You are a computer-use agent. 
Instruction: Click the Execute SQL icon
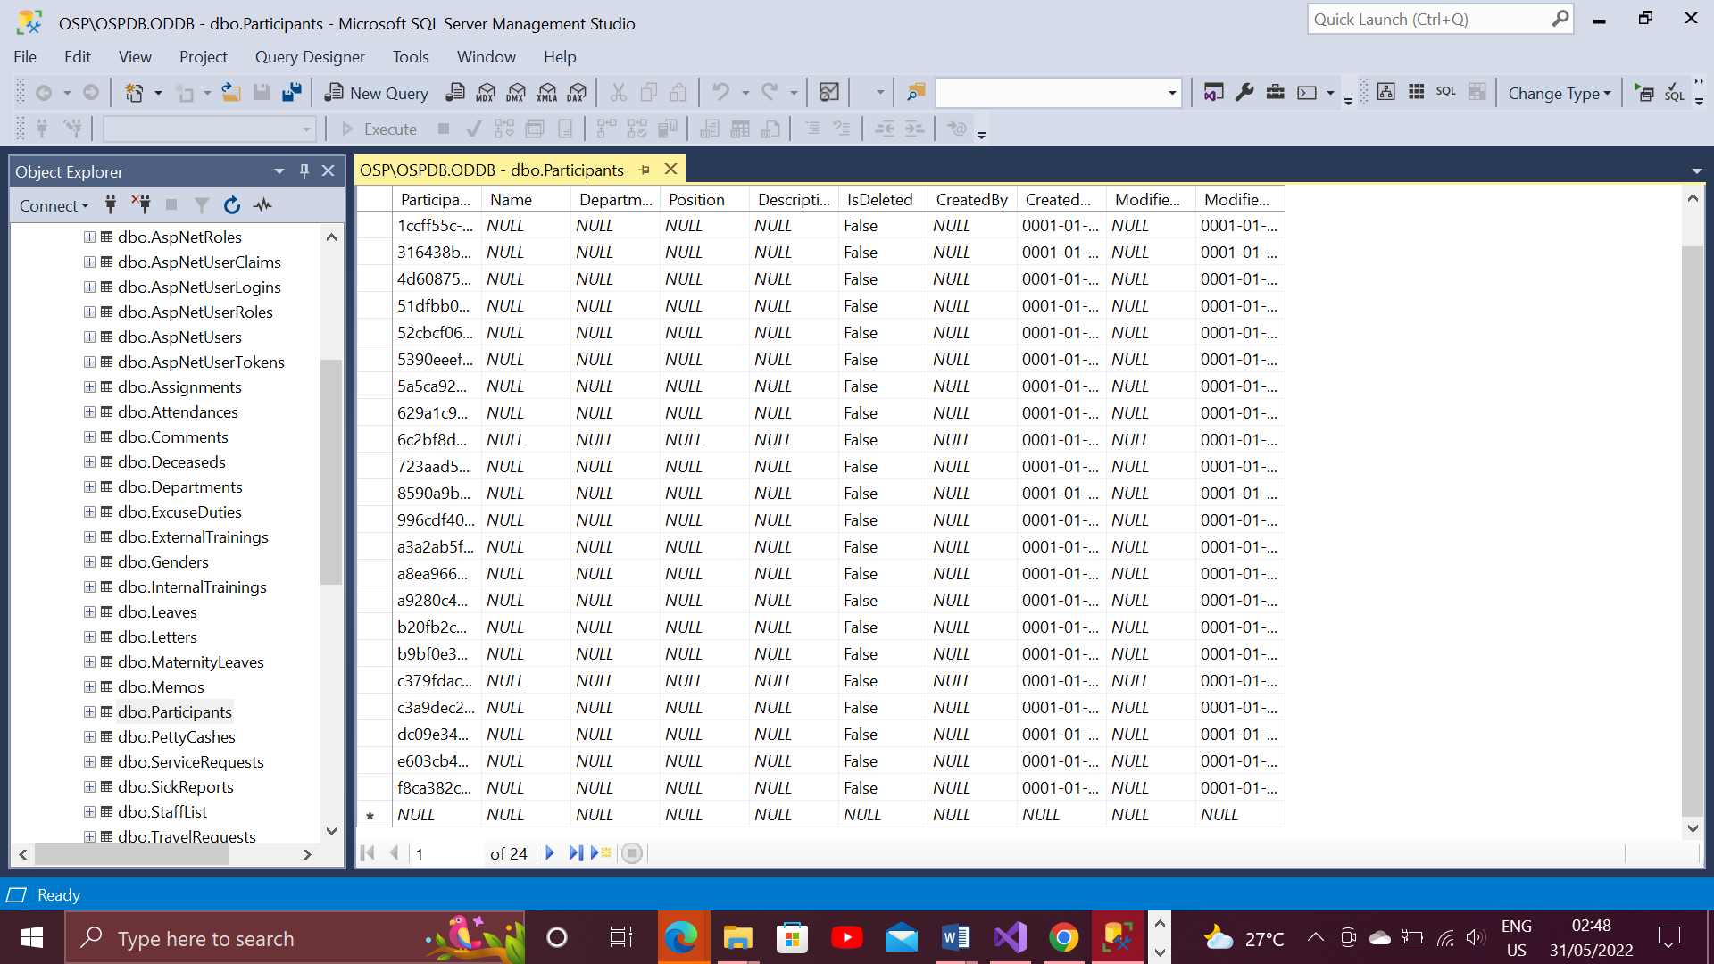[x=1644, y=93]
